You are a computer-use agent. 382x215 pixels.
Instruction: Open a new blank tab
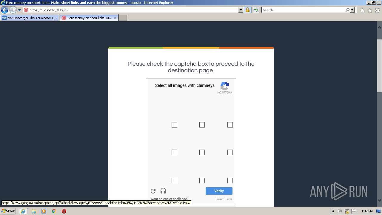(123, 18)
